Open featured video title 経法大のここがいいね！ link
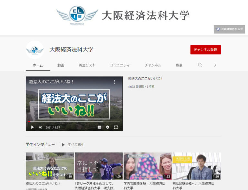The width and height of the screenshot is (248, 190). [x=145, y=79]
